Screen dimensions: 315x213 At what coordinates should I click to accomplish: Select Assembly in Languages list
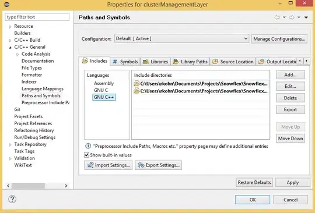pos(104,83)
